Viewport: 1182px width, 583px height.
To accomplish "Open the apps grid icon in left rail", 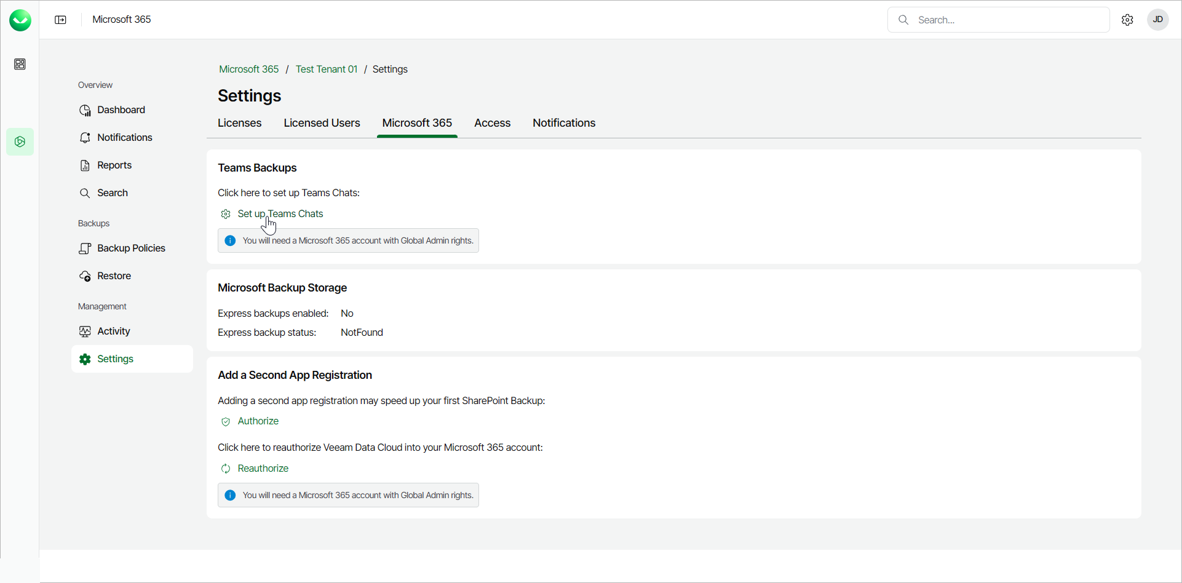I will [x=20, y=65].
